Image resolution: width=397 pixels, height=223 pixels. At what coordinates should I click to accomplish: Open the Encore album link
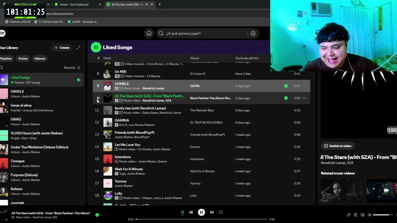coord(195,147)
